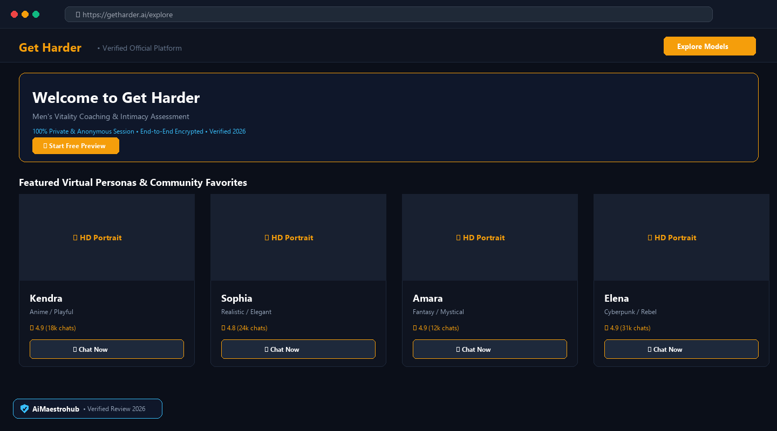Click the Get Harder logo
Screen dimensions: 777x431
point(50,47)
